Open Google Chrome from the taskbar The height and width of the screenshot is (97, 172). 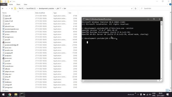pyautogui.click(x=10, y=95)
